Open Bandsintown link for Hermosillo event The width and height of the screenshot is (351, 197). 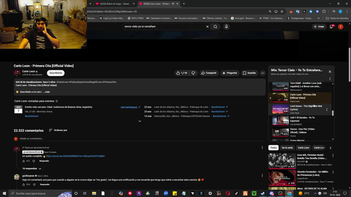(221, 116)
